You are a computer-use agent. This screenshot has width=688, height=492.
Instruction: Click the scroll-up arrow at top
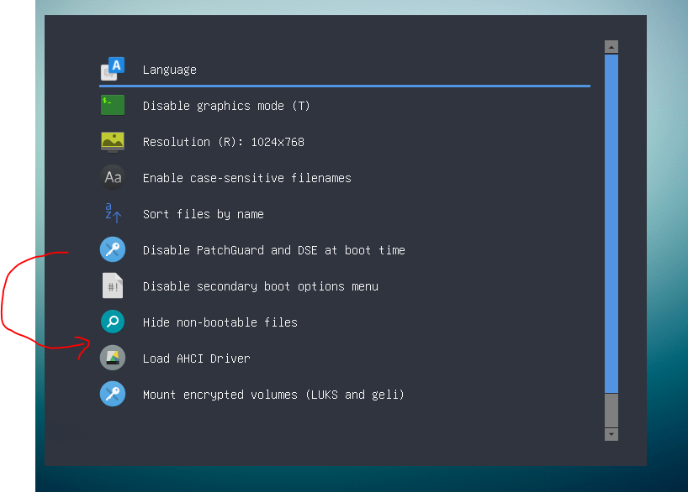[x=611, y=46]
